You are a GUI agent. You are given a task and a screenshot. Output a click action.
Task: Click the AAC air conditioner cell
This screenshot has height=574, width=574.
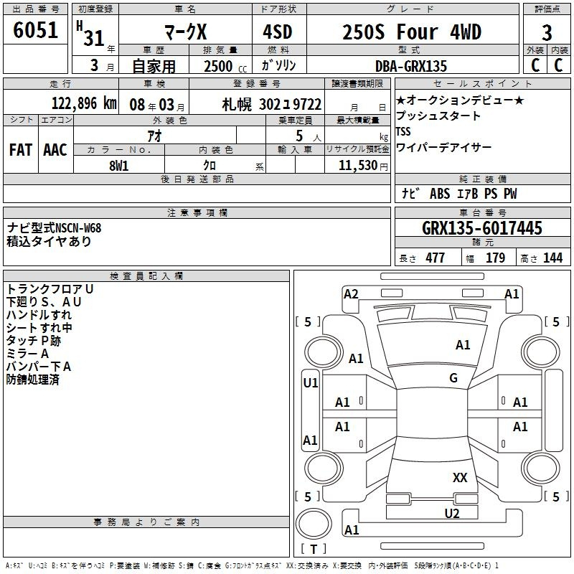tap(55, 149)
